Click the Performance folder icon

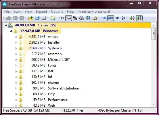[x=21, y=100]
